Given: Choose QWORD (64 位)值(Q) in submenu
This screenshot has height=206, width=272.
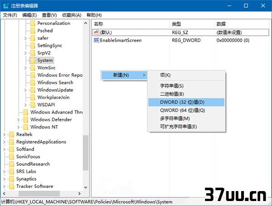Looking at the screenshot, I should point(186,110).
